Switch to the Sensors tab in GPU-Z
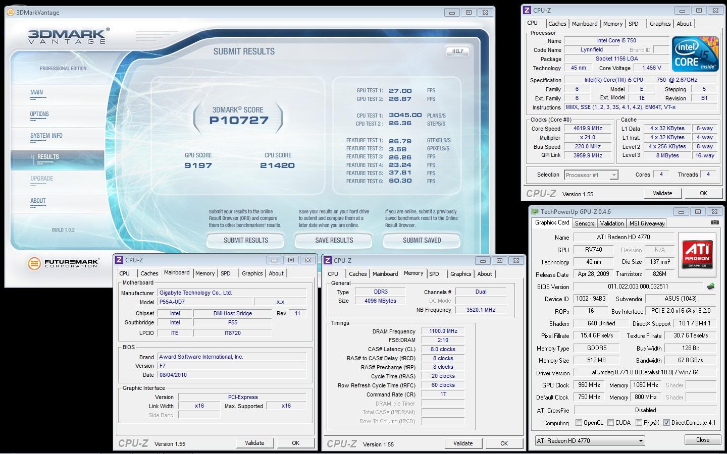This screenshot has width=727, height=454. (x=585, y=223)
